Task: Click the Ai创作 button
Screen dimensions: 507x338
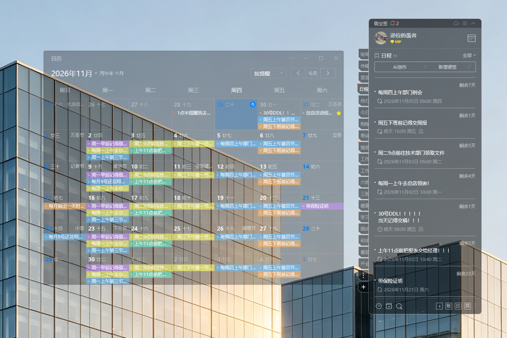Action: tap(400, 67)
